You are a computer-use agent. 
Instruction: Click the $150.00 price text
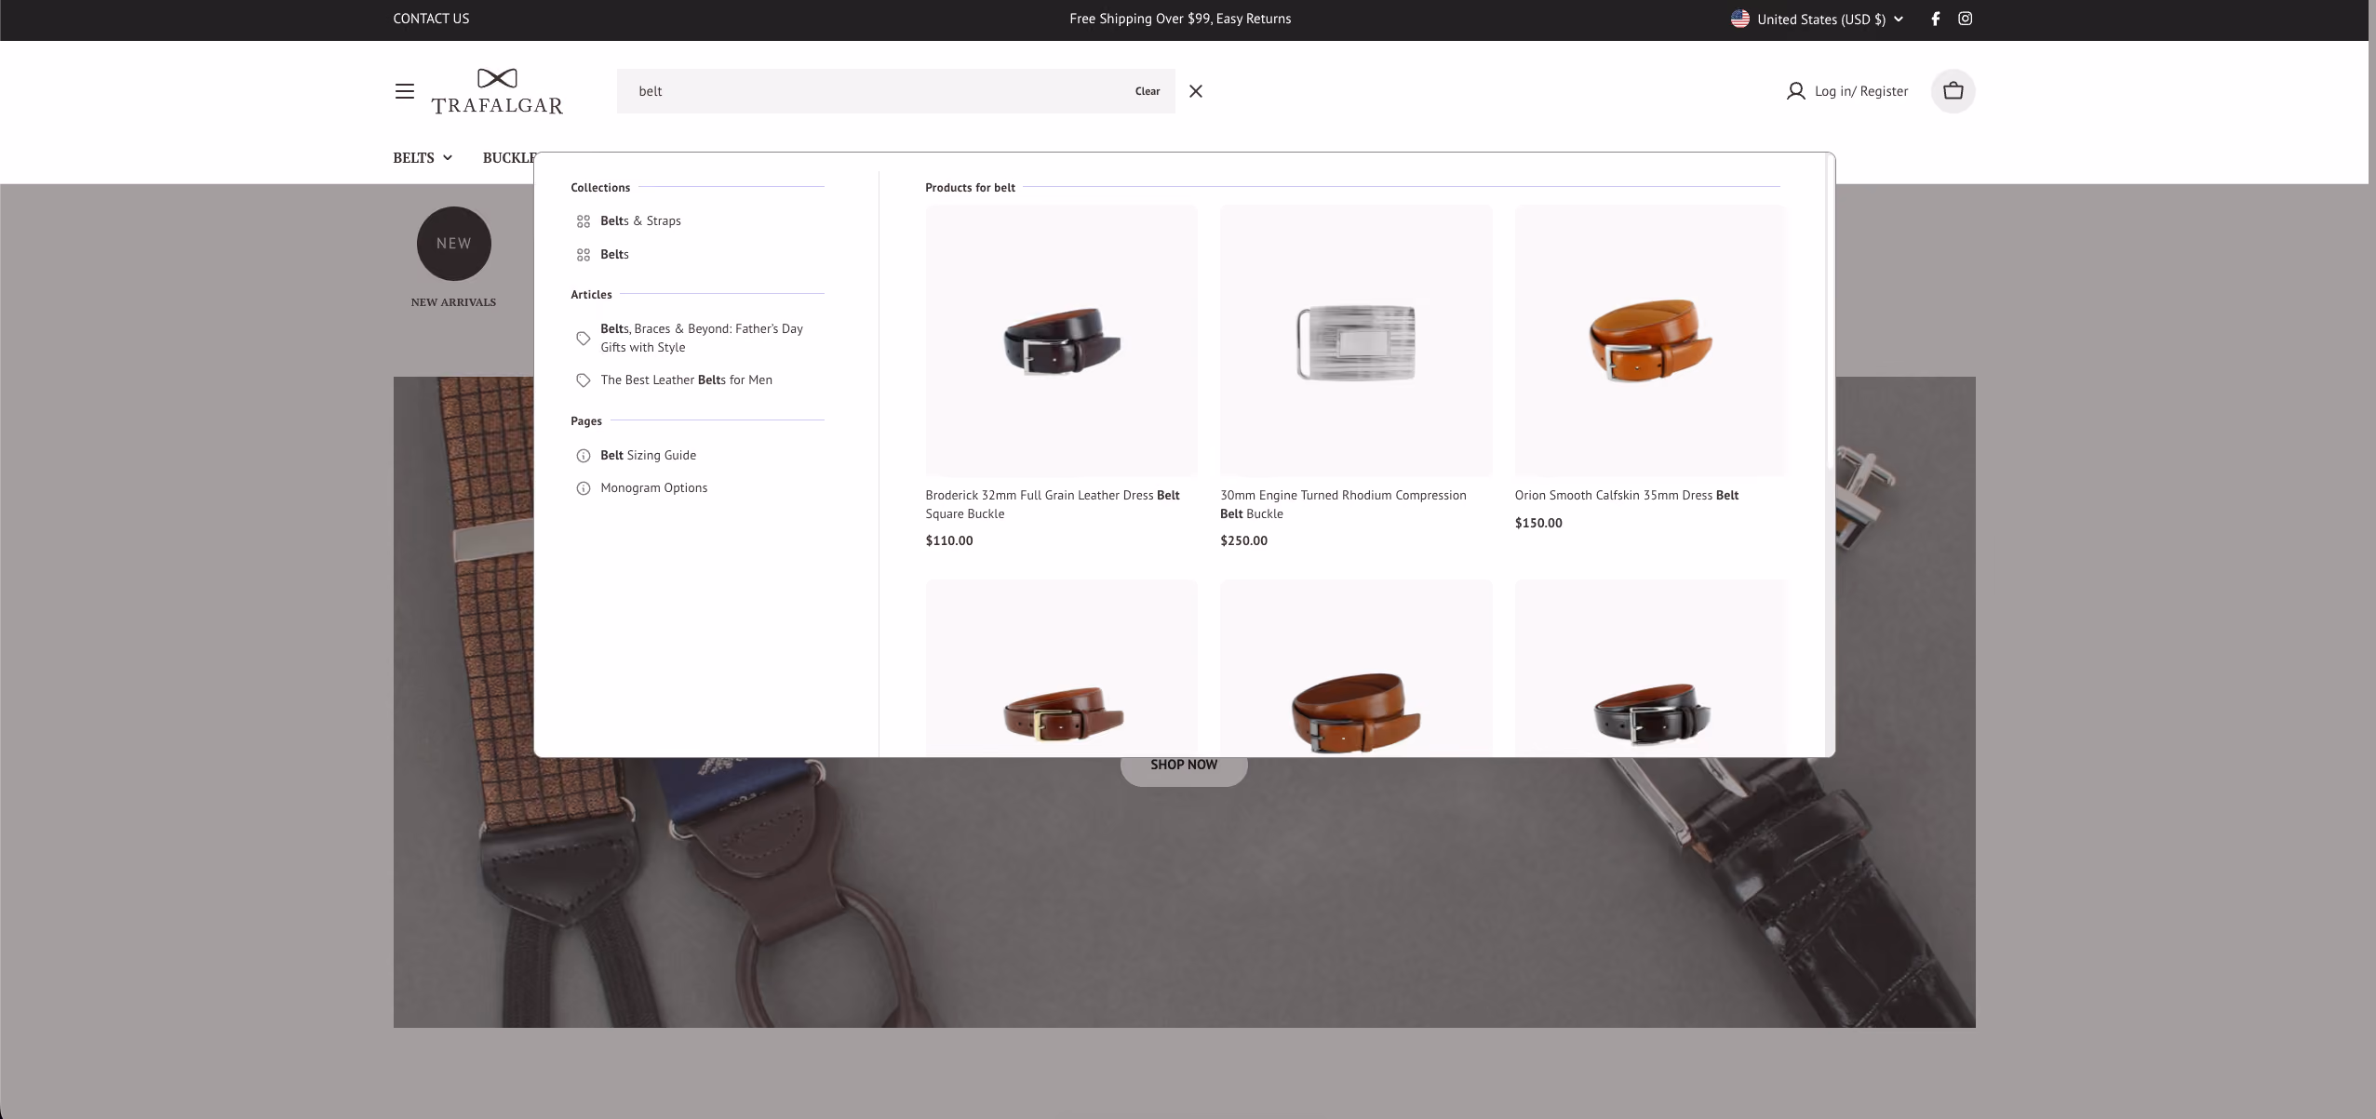click(x=1538, y=524)
